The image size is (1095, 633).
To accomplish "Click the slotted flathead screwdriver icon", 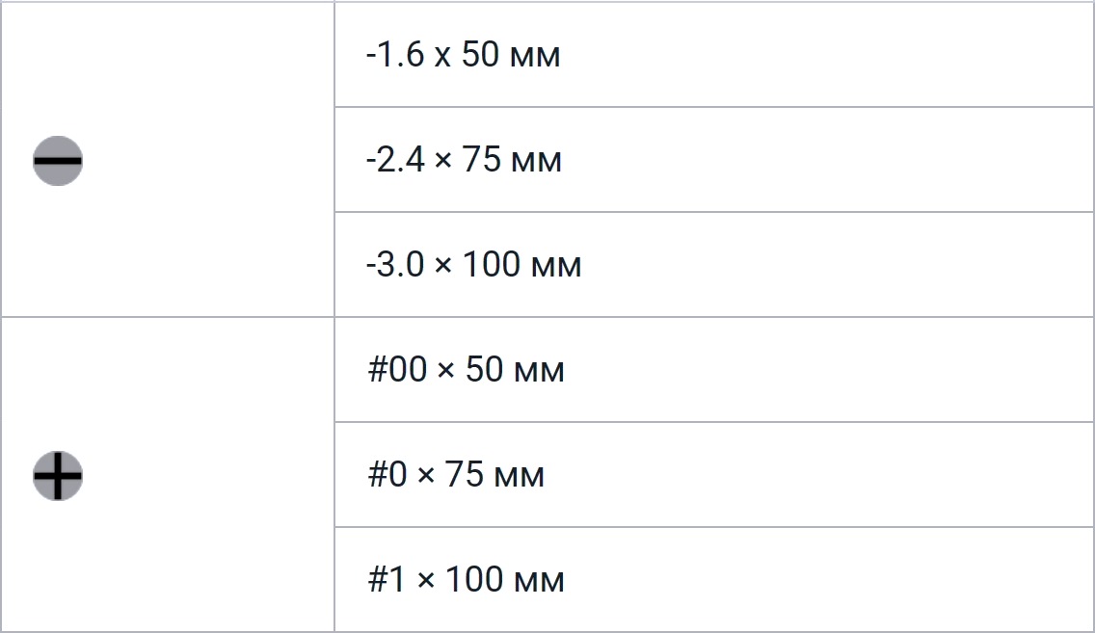I will coord(58,160).
